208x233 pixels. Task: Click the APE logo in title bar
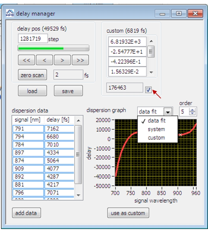[10, 13]
